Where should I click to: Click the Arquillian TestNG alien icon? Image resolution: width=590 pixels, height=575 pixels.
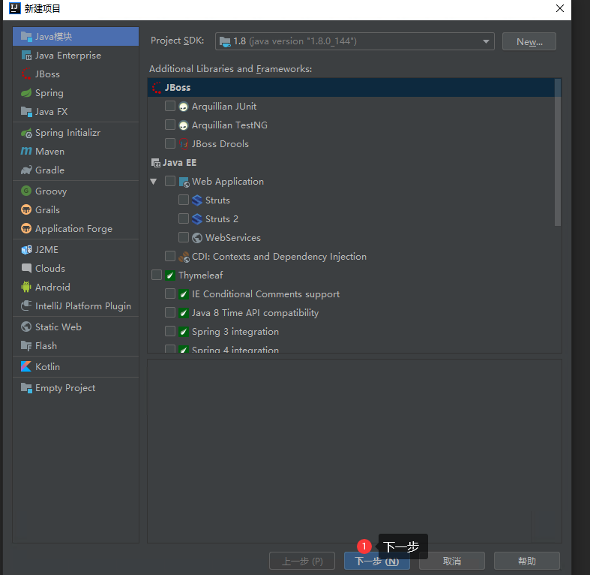(x=183, y=125)
